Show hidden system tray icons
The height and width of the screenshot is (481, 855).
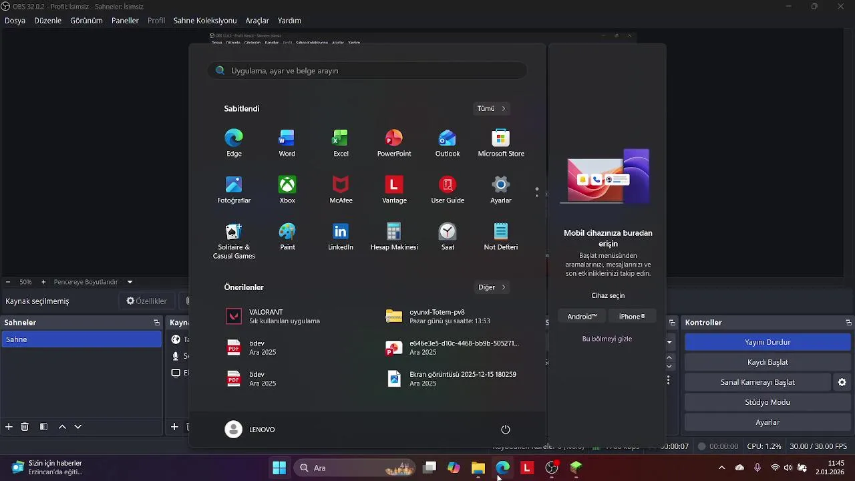[721, 468]
